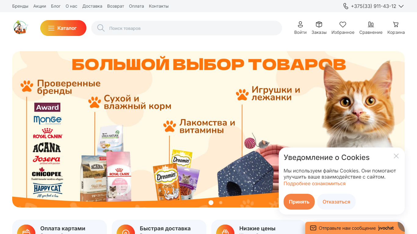Switch to the second banner slide dot
The height and width of the screenshot is (234, 417).
[221, 202]
